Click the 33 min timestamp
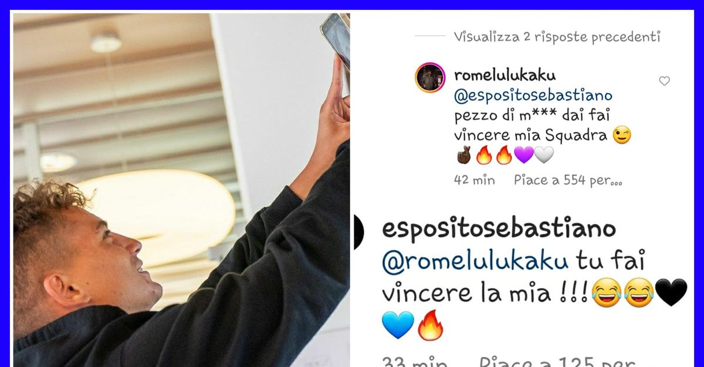The image size is (704, 367). 414,362
